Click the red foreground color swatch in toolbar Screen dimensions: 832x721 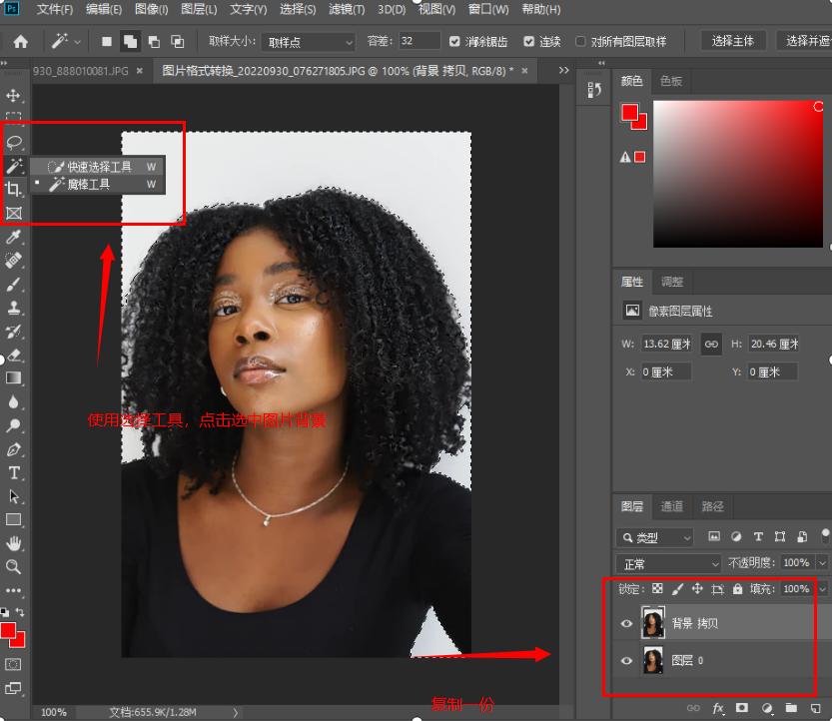coord(9,631)
